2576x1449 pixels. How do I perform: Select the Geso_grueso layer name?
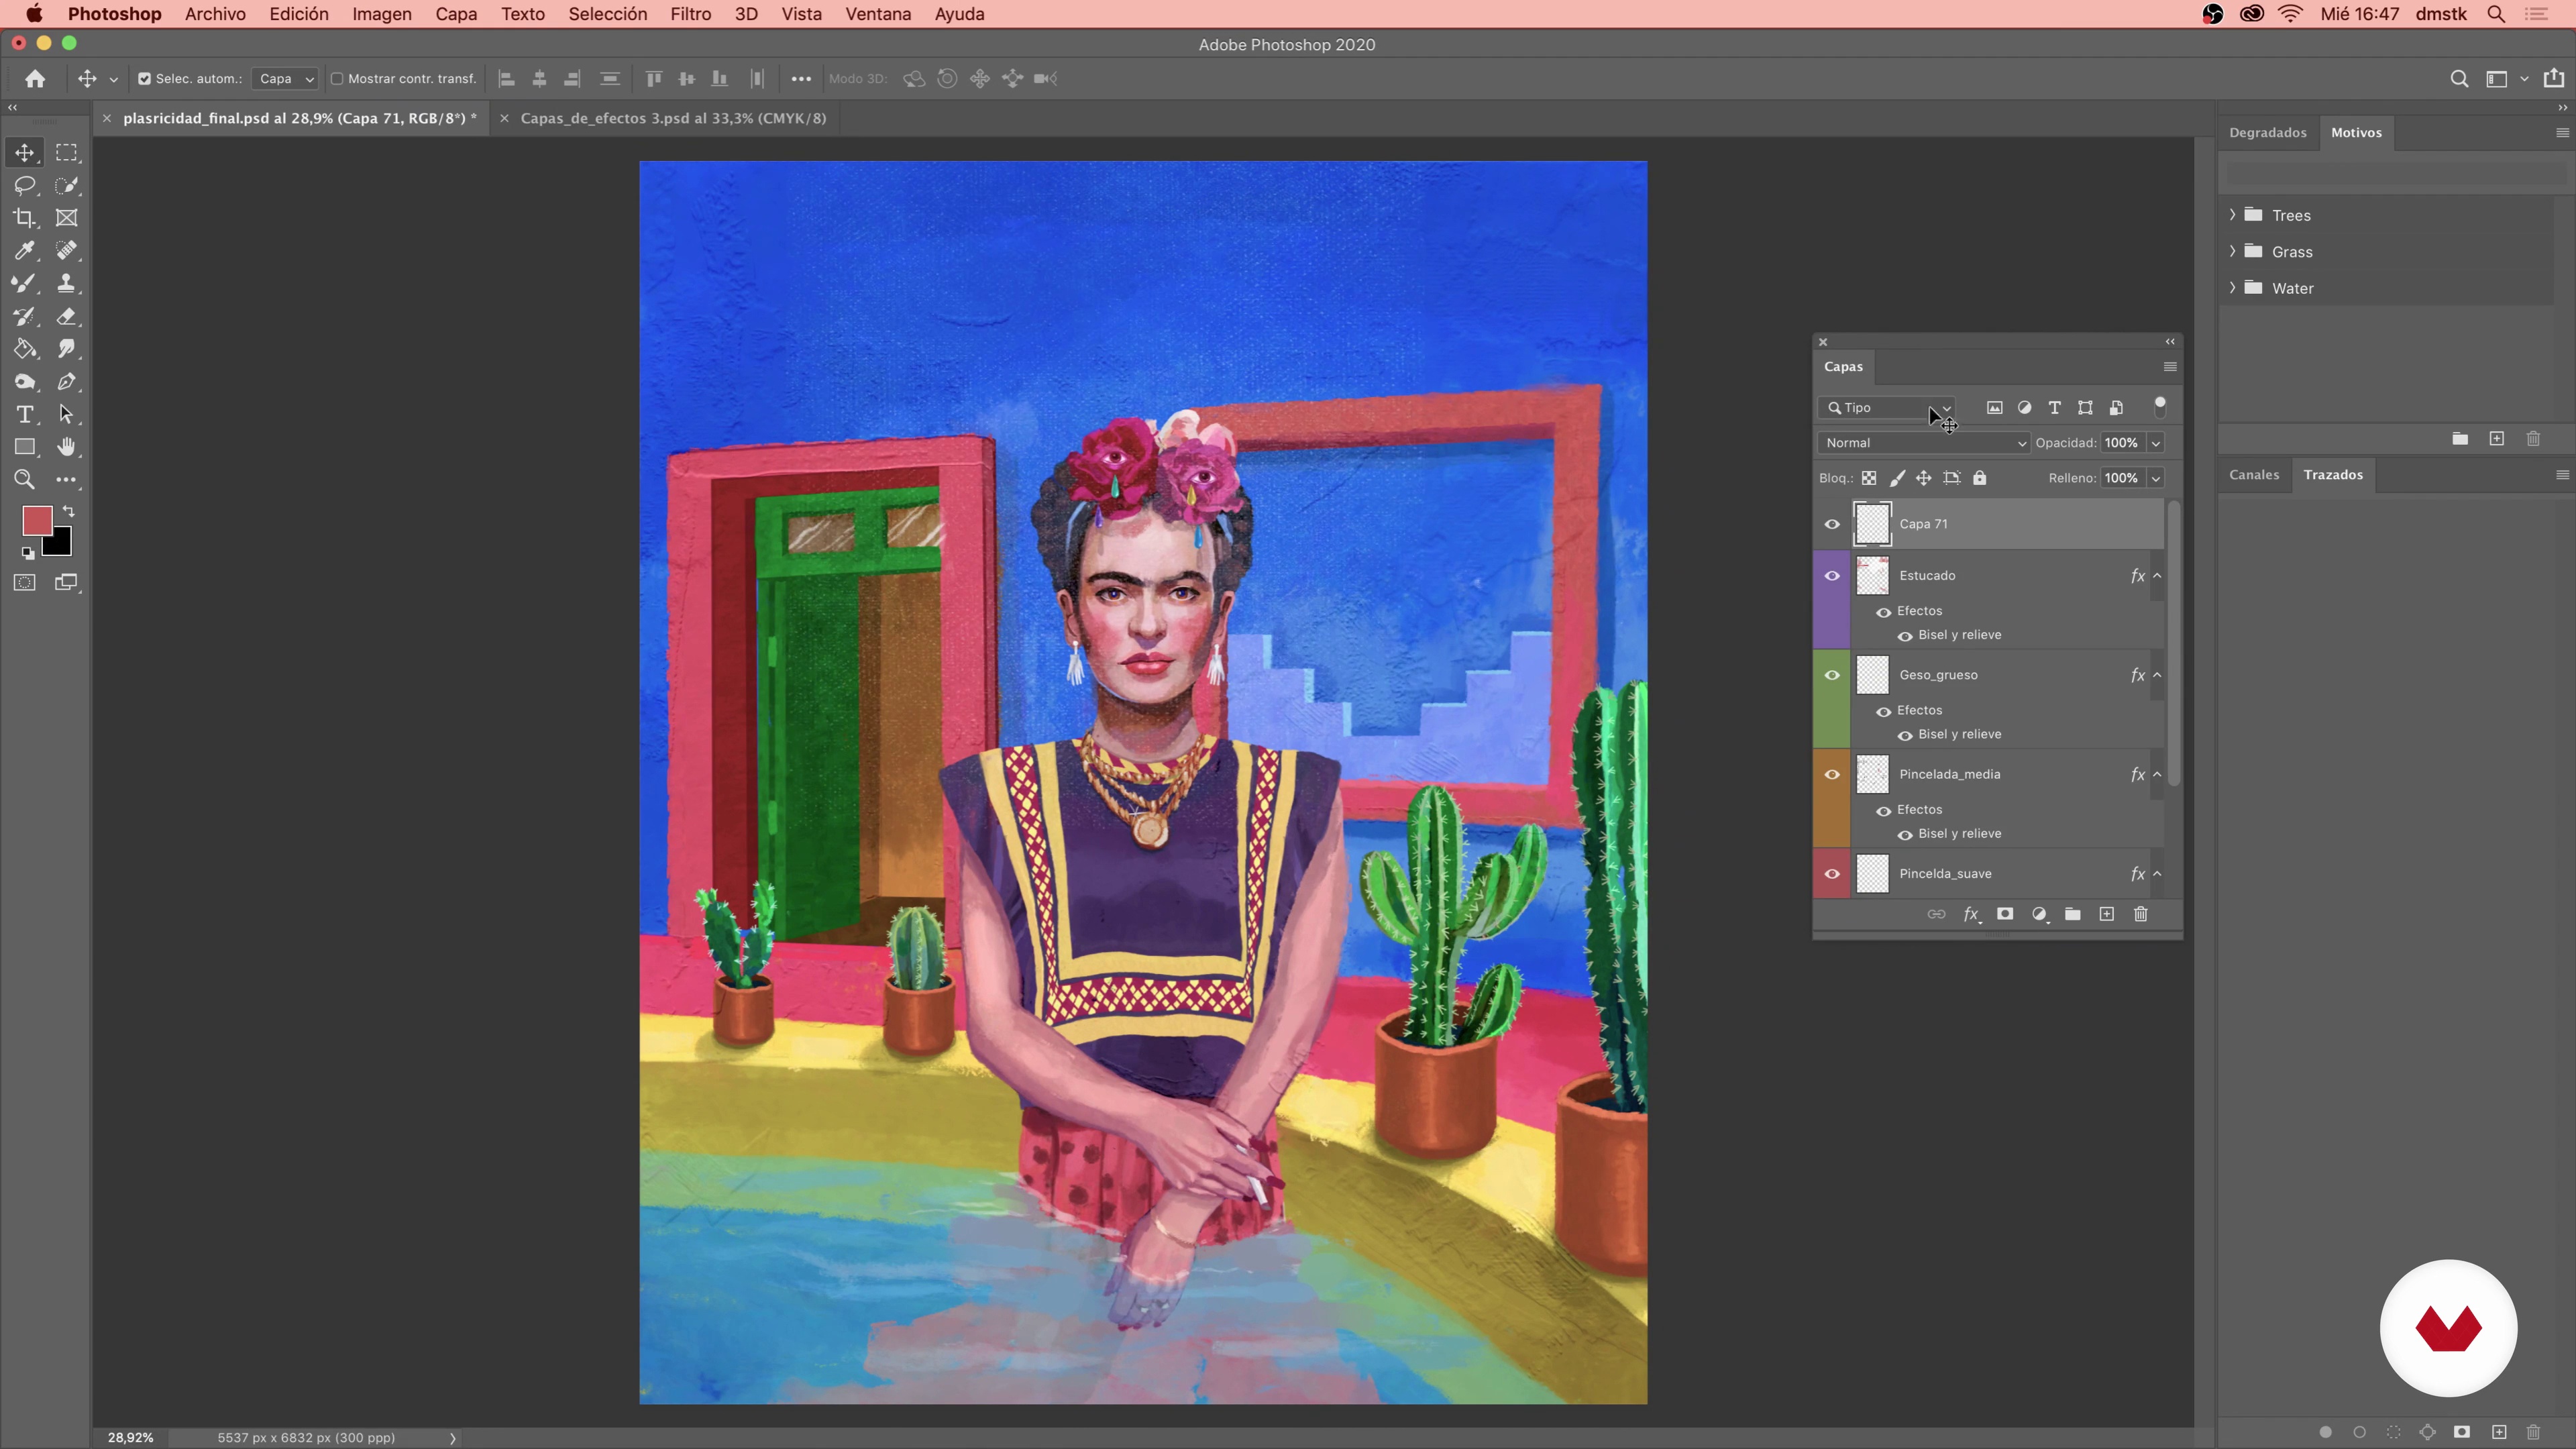1938,675
